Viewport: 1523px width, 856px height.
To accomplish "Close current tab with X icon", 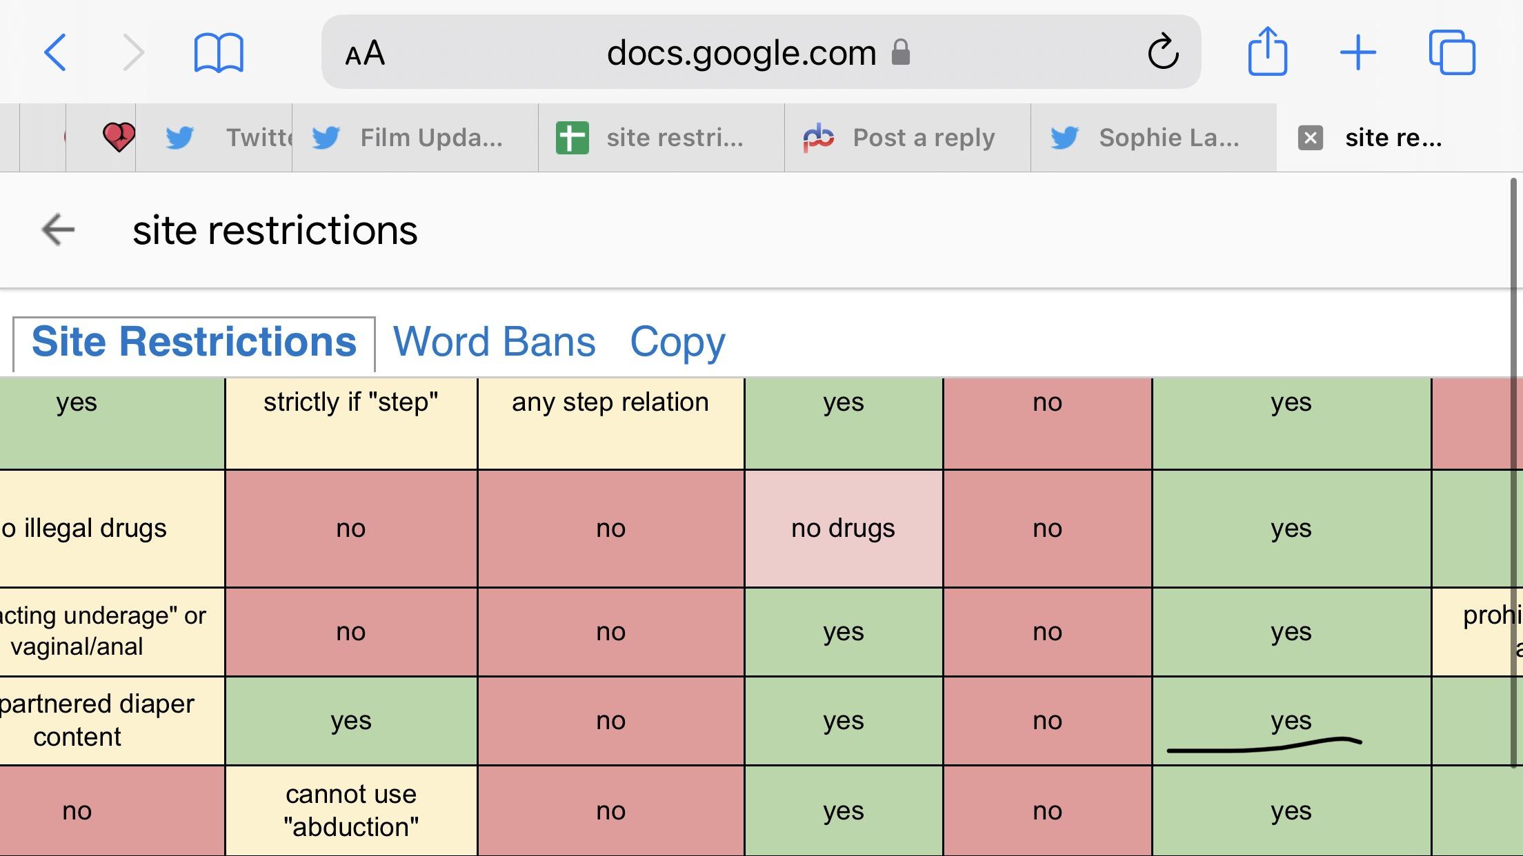I will point(1310,138).
